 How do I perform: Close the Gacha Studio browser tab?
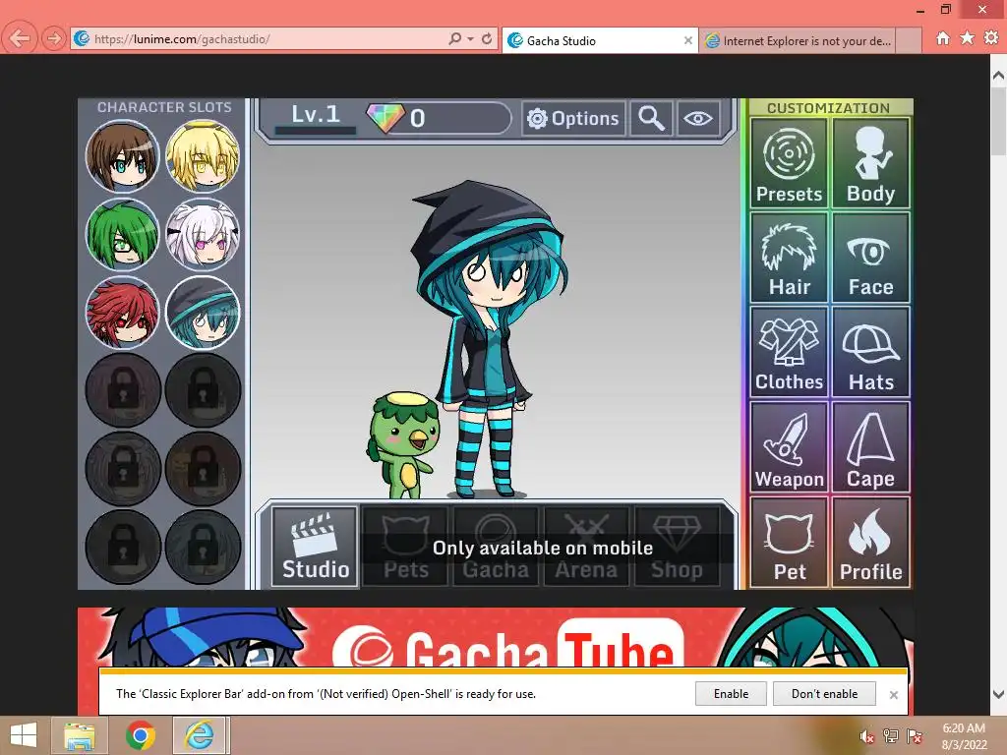[687, 40]
